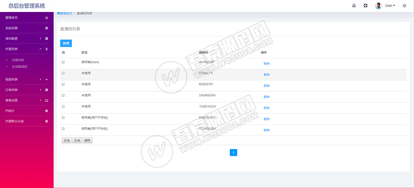Tick the checkbox for code 4H9NJCNF row
414x188 pixels.
tap(63, 62)
